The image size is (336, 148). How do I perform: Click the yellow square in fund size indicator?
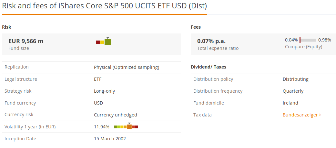coord(102,42)
